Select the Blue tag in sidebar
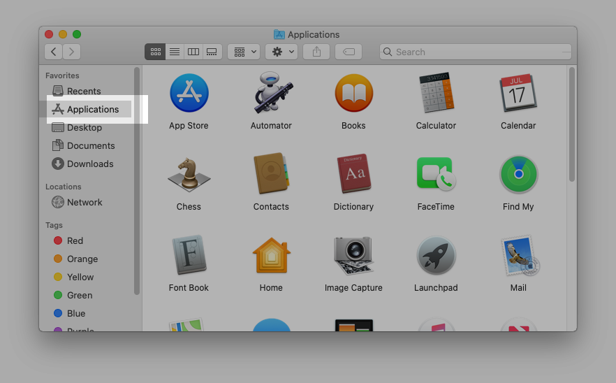The width and height of the screenshot is (616, 383). pos(70,313)
